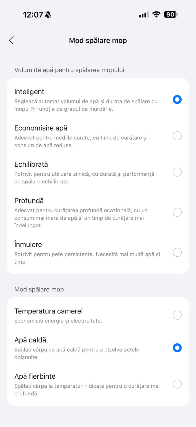Image resolution: width=196 pixels, height=427 pixels.
Task: Tap the Wi-Fi status icon
Action: coord(156,15)
